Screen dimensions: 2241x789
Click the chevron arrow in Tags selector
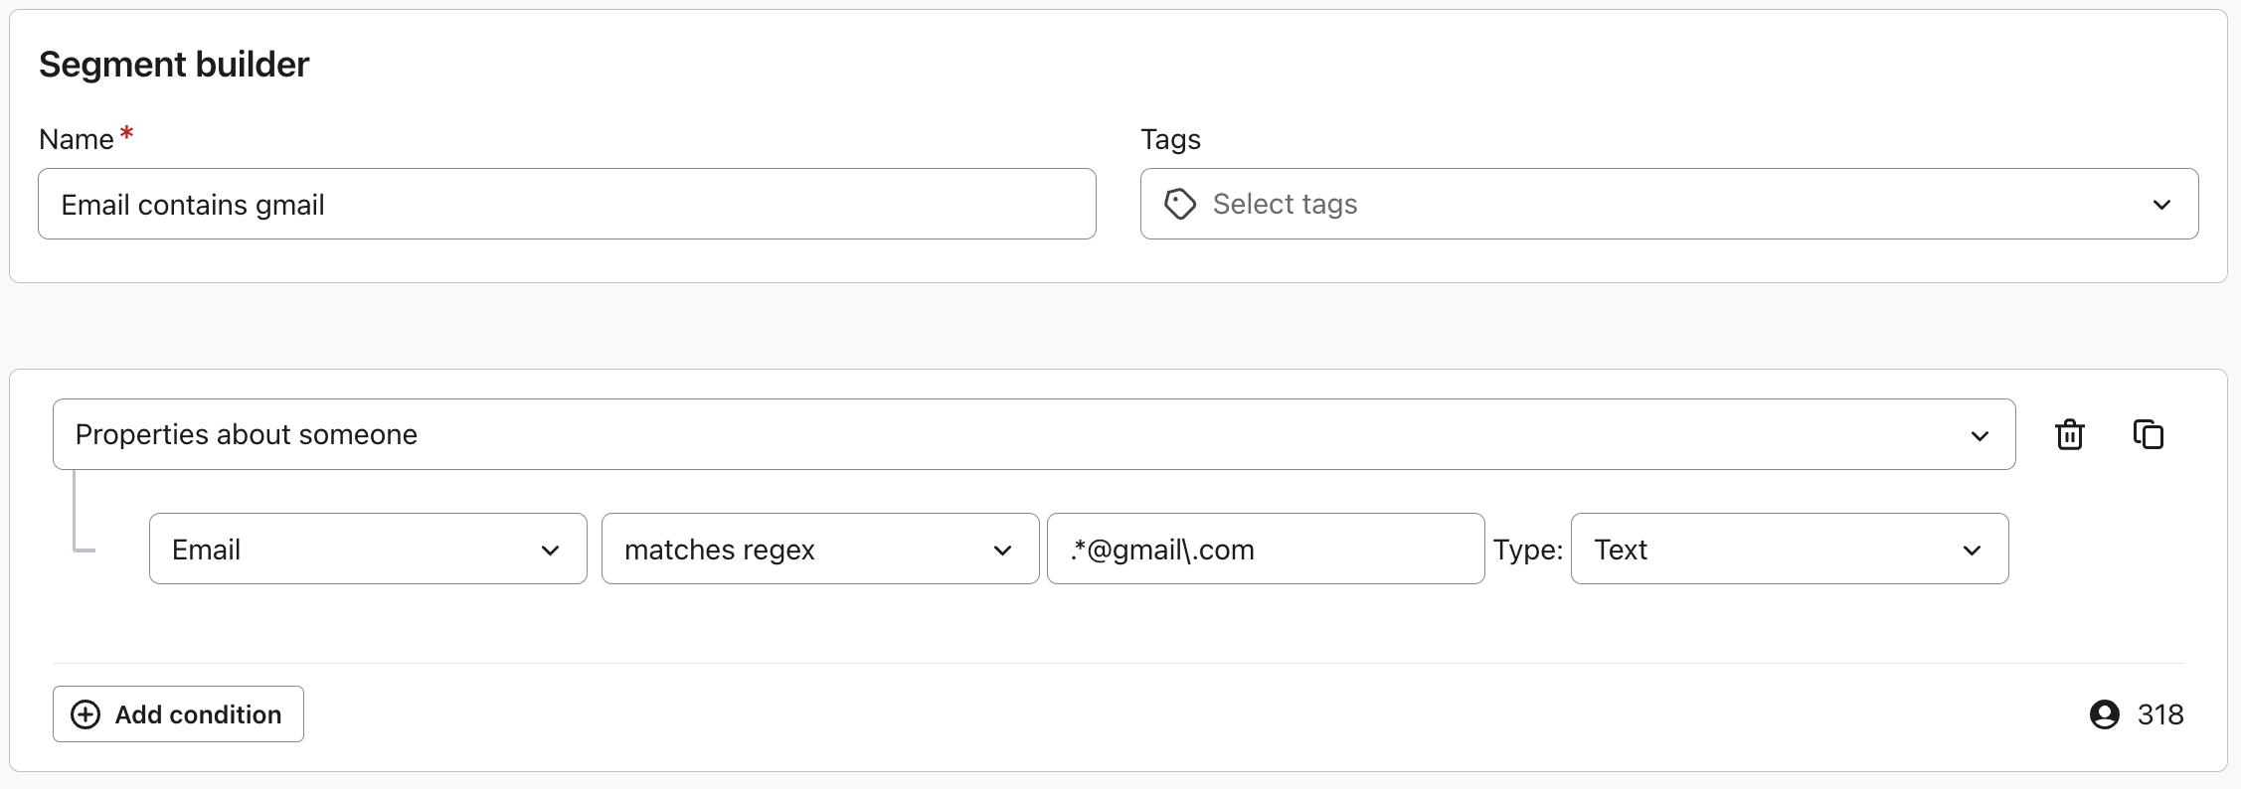click(2160, 205)
